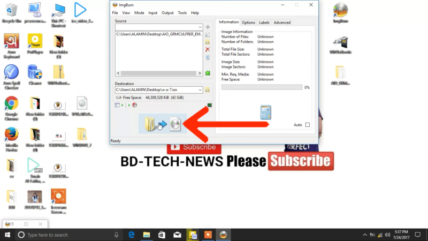Click 'Type here to search' box
The height and width of the screenshot is (241, 428).
[x=68, y=235]
